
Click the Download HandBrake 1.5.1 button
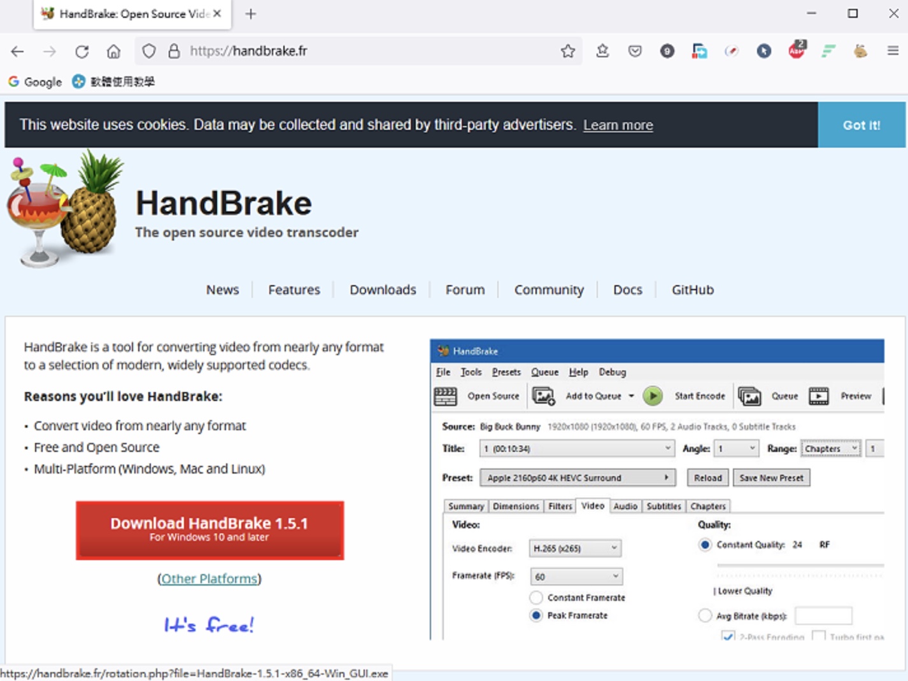pos(209,530)
